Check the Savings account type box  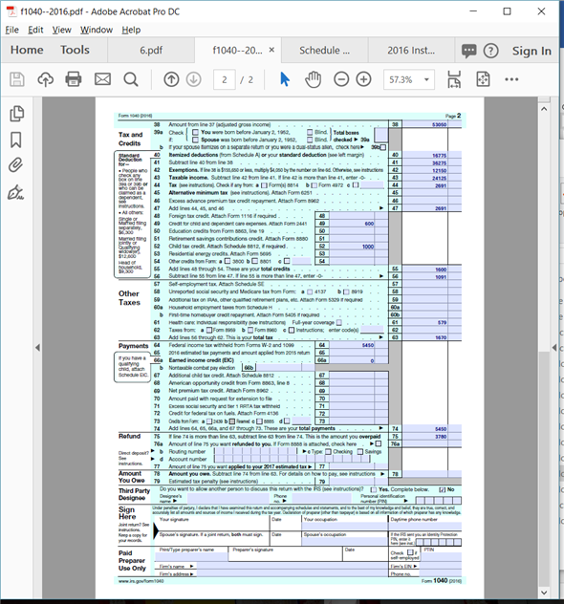pos(360,452)
